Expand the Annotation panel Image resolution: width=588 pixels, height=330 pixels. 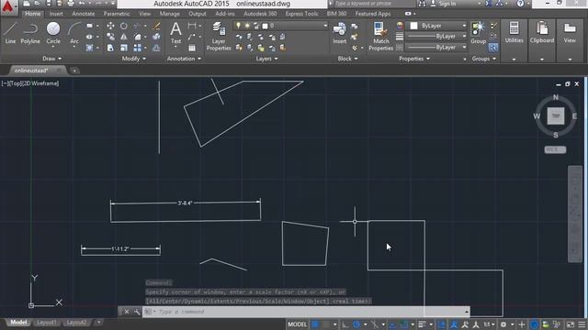(184, 59)
